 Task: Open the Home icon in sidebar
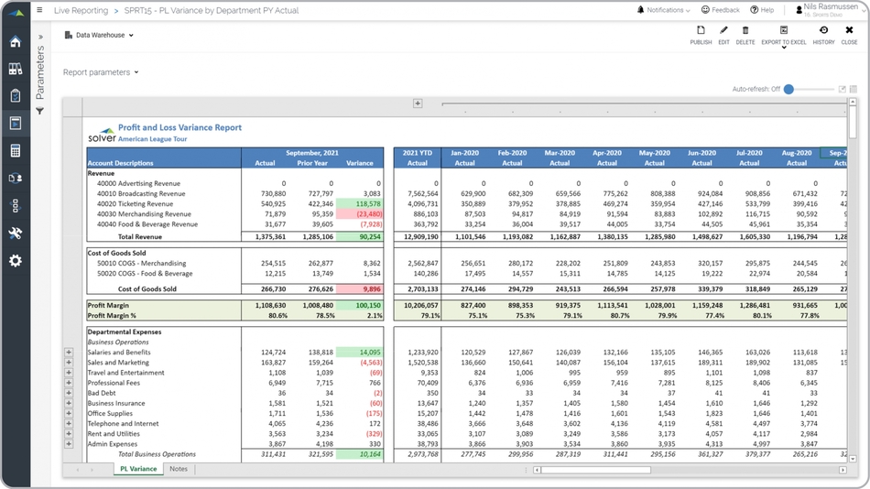16,42
